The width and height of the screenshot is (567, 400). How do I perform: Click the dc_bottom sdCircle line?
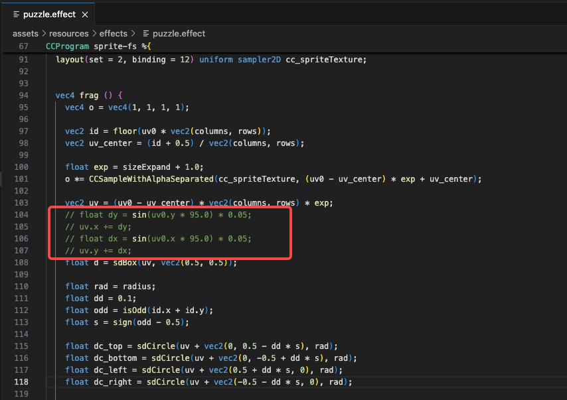[211, 358]
